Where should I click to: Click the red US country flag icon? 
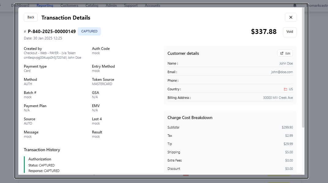pos(286,89)
